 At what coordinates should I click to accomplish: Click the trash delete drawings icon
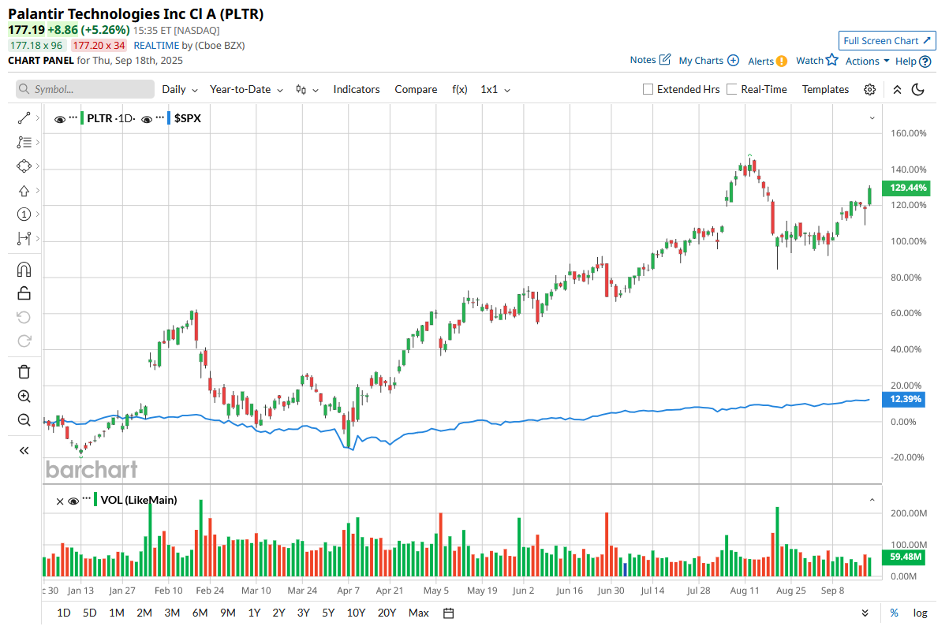coord(24,372)
